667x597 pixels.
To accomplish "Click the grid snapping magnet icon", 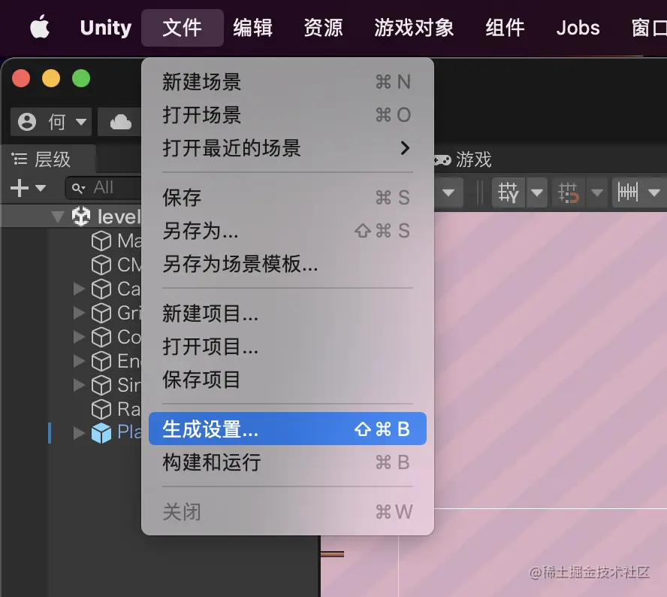I will (567, 192).
